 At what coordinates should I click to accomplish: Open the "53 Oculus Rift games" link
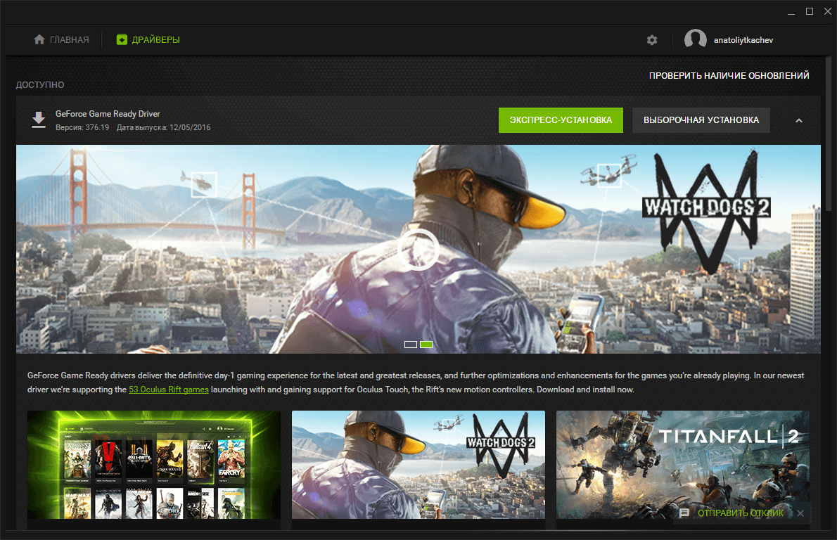click(x=168, y=389)
